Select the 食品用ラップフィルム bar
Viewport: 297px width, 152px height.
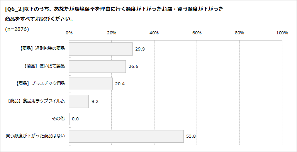coord(79,101)
